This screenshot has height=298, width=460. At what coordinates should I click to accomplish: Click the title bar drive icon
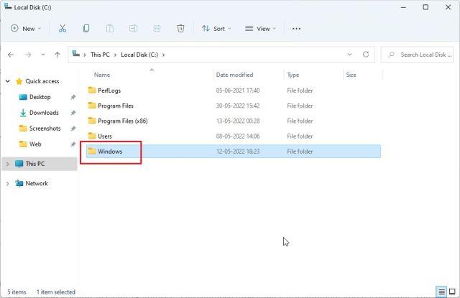8,6
